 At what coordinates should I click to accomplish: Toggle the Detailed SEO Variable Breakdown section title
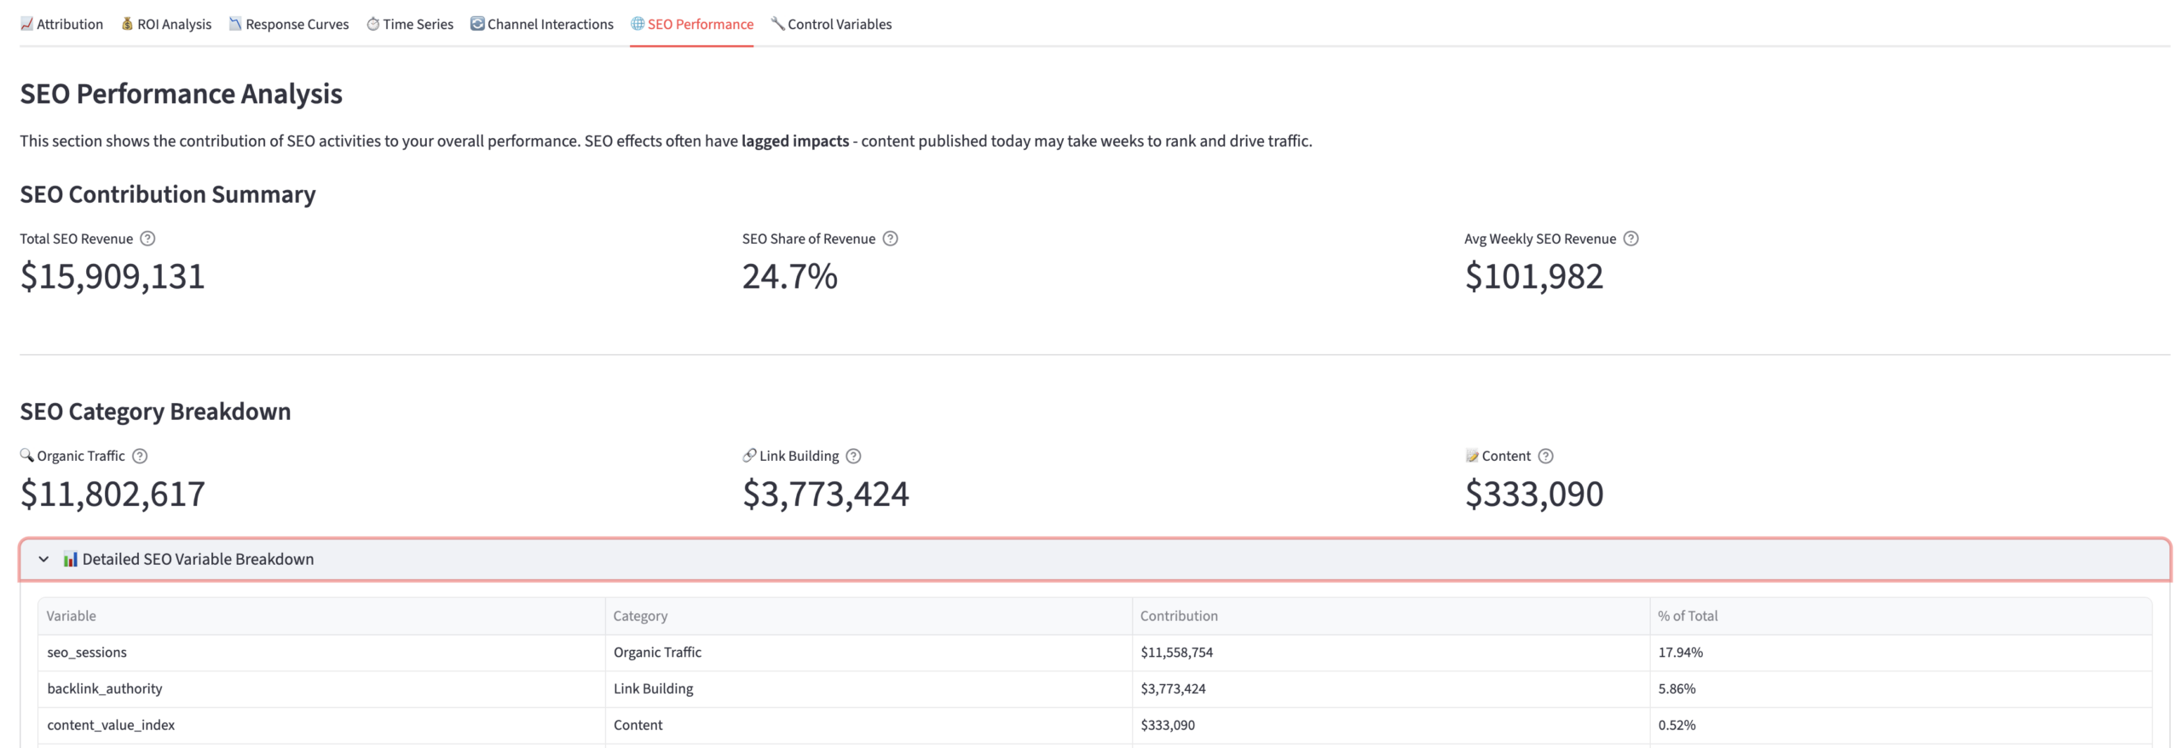click(198, 559)
